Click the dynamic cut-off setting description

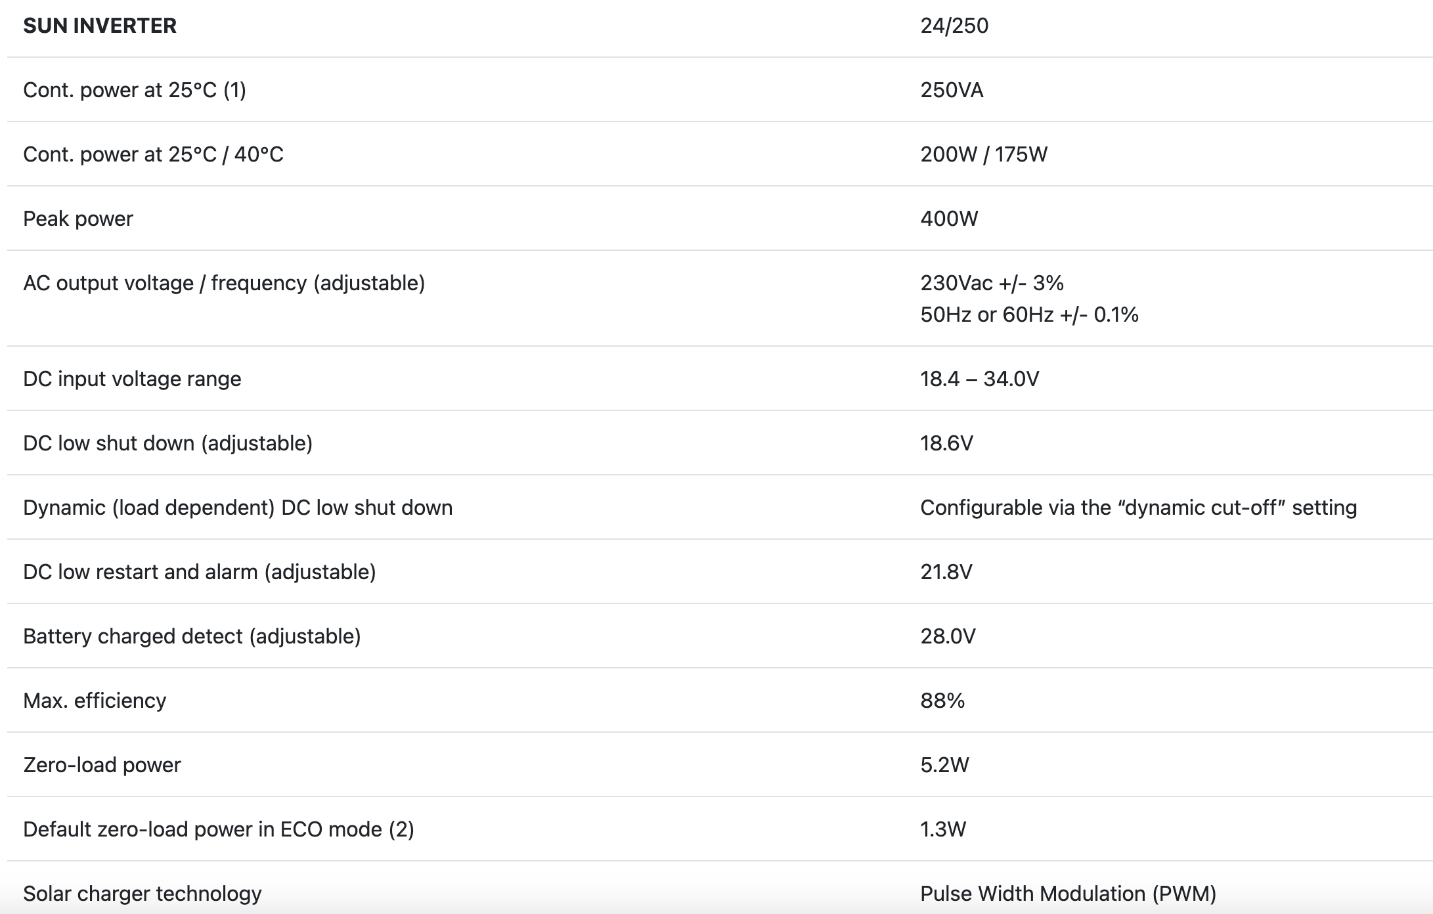pyautogui.click(x=1138, y=508)
